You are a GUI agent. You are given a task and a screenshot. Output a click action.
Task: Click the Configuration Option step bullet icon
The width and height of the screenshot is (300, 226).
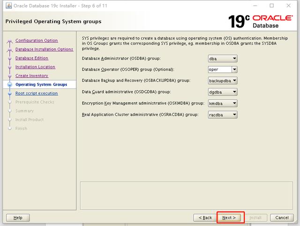click(x=10, y=41)
